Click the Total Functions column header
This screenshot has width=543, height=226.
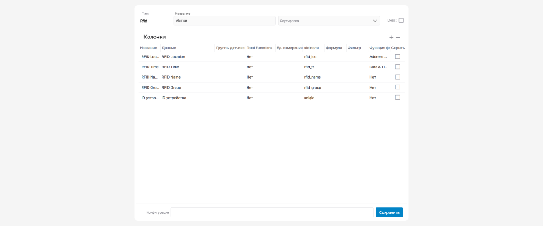[x=260, y=48]
